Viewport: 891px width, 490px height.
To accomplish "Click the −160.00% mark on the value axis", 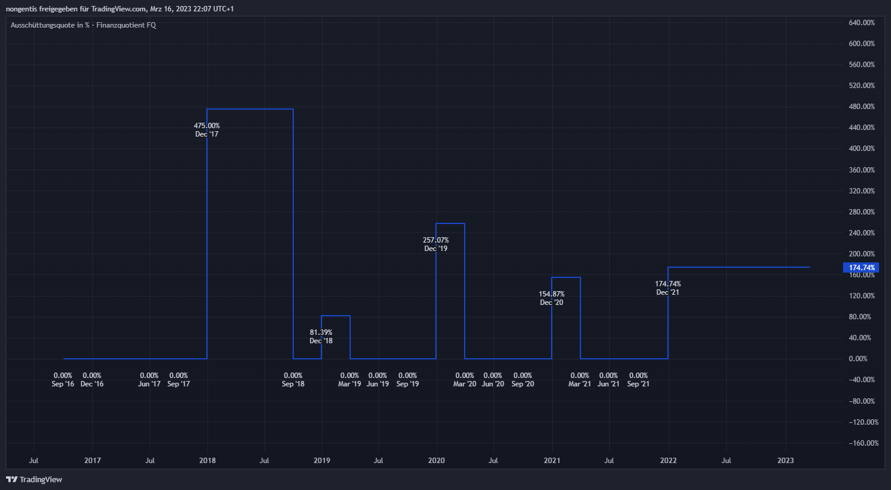I will 863,443.
